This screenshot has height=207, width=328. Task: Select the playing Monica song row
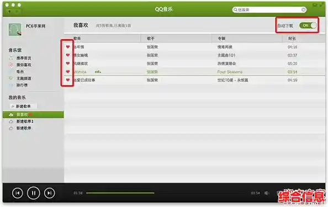[x=194, y=72]
